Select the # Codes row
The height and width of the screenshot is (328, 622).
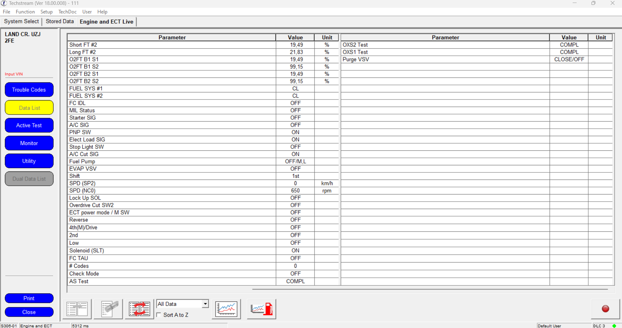pos(203,266)
